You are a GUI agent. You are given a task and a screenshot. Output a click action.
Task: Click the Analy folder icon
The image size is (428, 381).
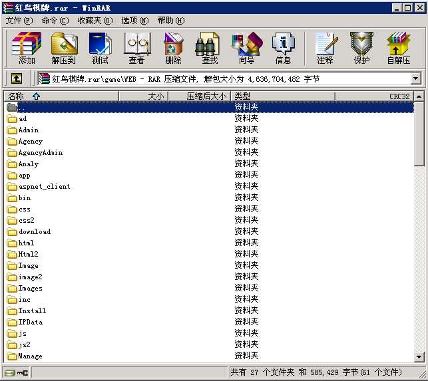[x=12, y=164]
